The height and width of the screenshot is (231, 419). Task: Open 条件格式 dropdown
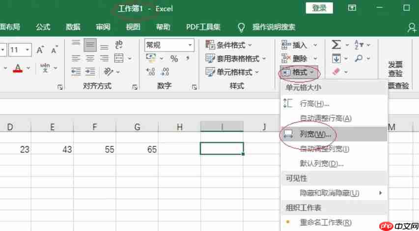(x=228, y=45)
